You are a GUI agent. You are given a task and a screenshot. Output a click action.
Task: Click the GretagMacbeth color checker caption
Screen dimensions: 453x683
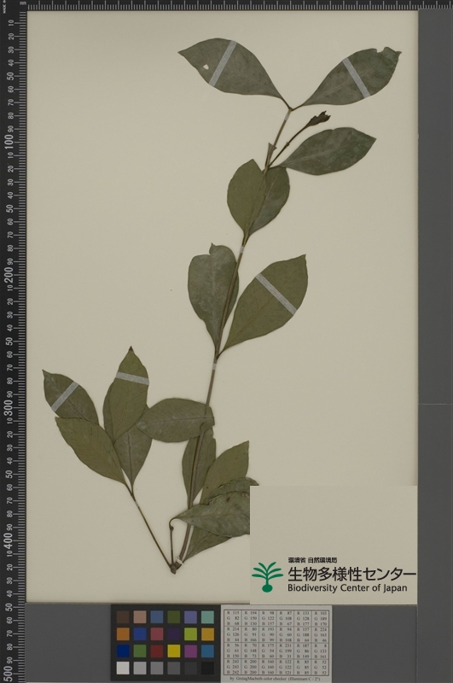[276, 679]
